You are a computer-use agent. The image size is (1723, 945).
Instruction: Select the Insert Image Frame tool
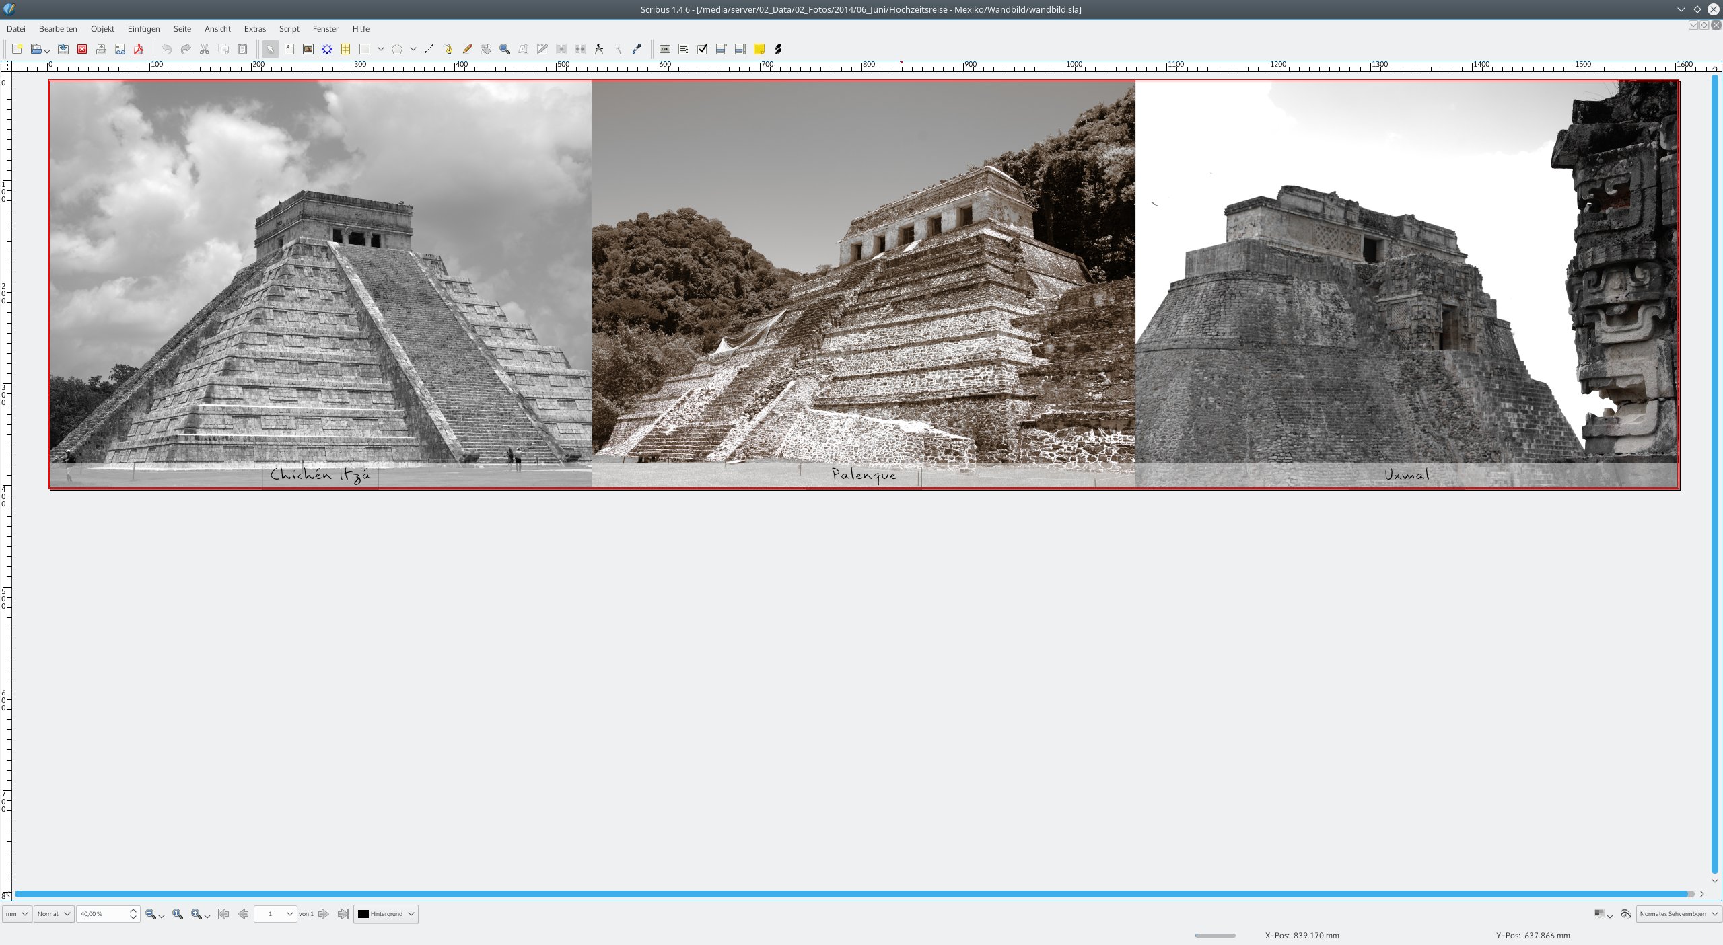coord(308,49)
